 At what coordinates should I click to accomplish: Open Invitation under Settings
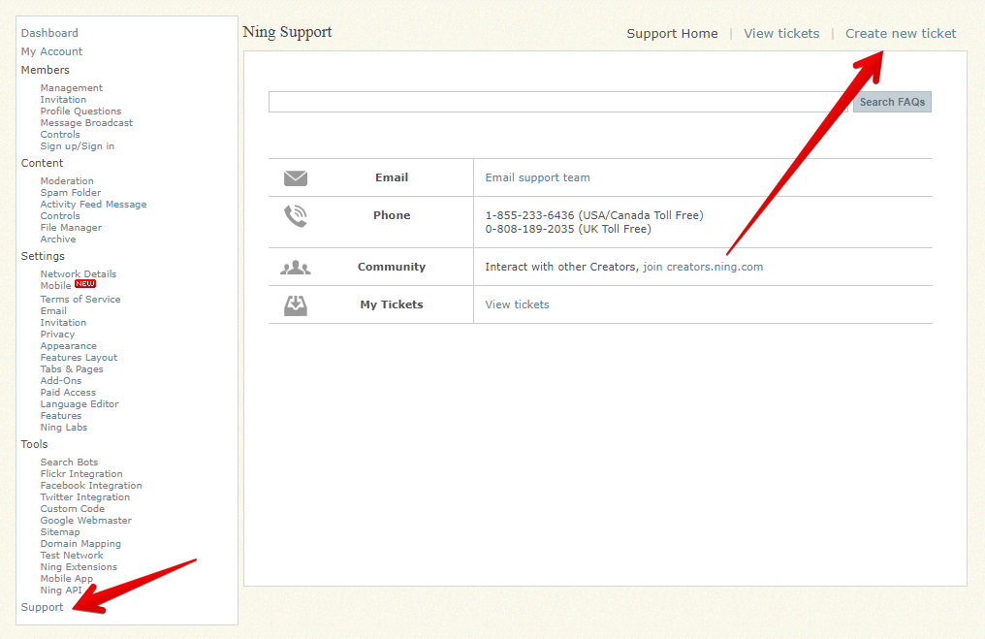[63, 323]
